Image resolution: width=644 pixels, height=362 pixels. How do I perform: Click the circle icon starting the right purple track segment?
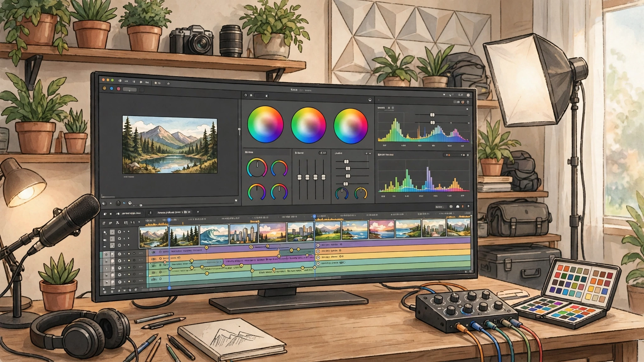[318, 245]
